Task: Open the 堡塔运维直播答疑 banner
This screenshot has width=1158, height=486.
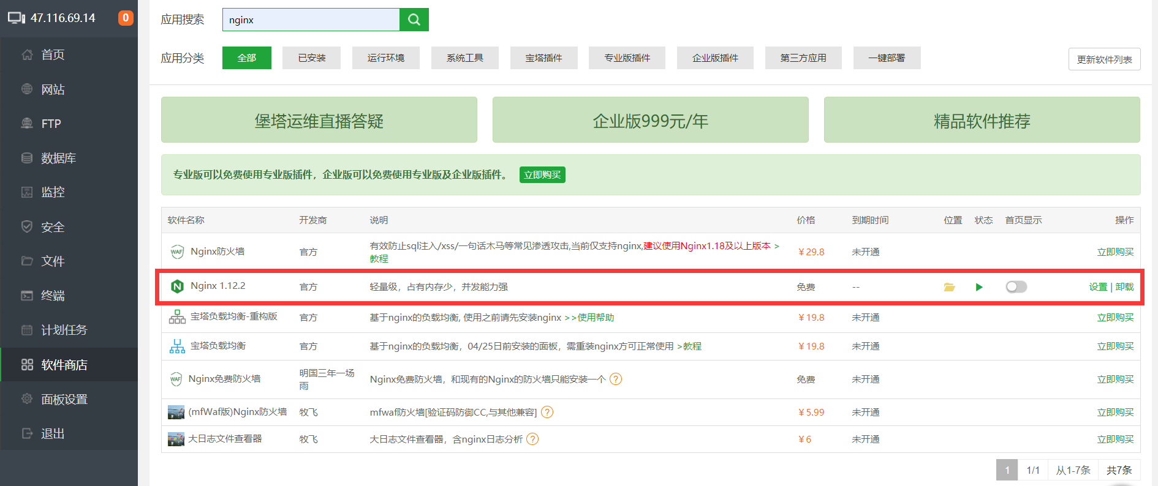Action: pyautogui.click(x=319, y=120)
